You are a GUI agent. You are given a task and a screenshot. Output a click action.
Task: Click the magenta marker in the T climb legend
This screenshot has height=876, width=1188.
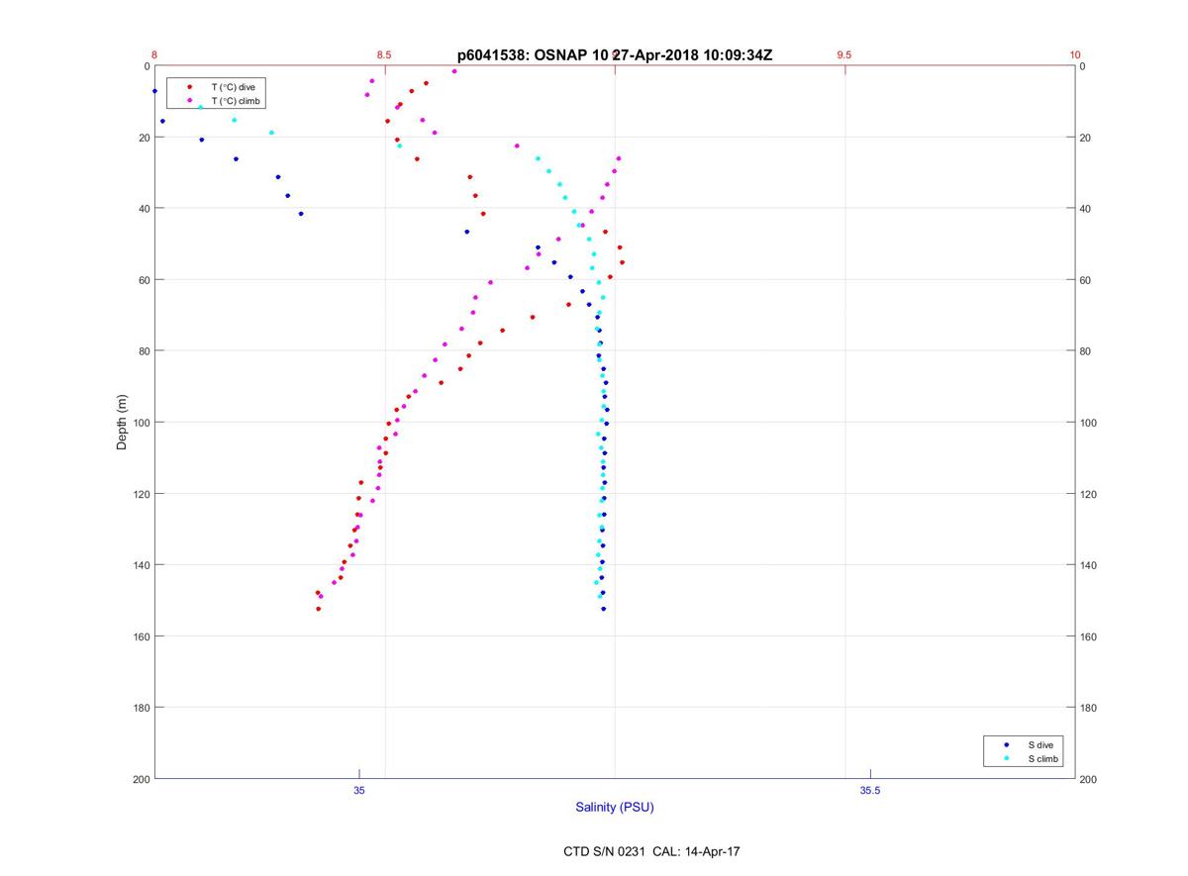(x=189, y=101)
